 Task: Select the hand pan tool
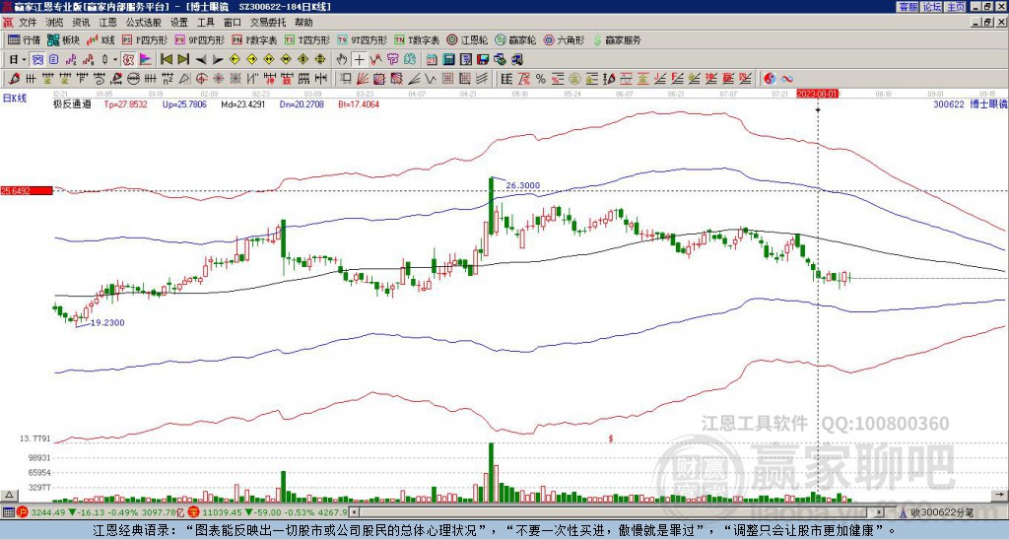click(342, 60)
